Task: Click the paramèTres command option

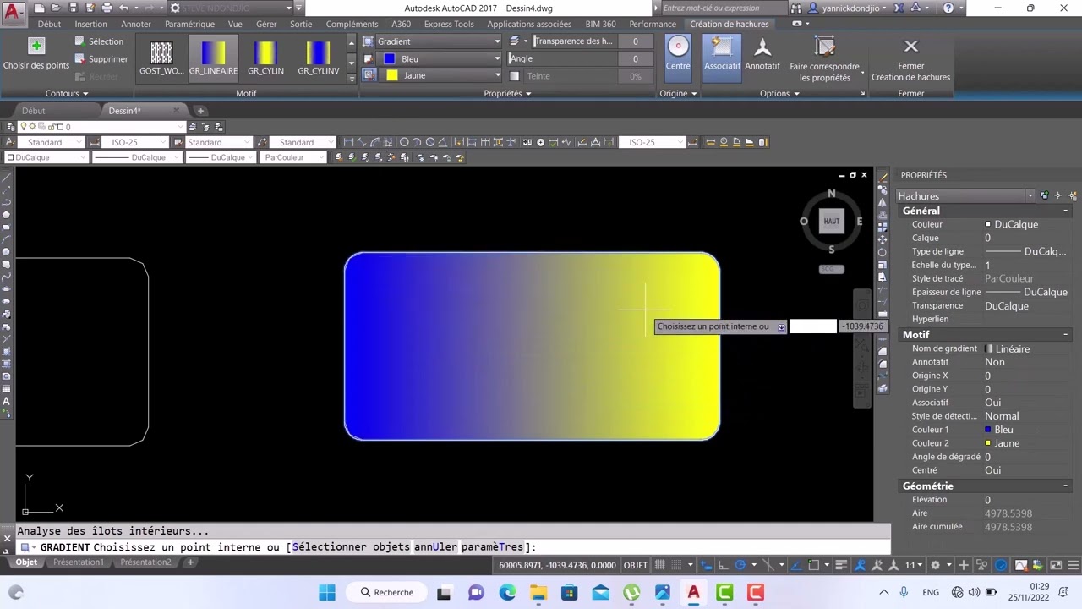Action: [x=492, y=547]
